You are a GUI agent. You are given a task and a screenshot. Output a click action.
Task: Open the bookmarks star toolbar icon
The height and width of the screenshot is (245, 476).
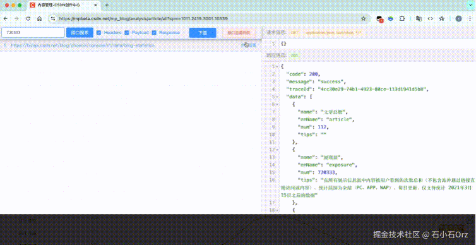tap(442, 18)
